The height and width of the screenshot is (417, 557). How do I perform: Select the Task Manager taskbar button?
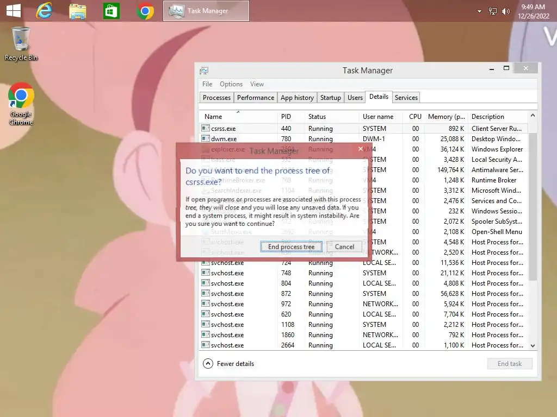point(206,11)
